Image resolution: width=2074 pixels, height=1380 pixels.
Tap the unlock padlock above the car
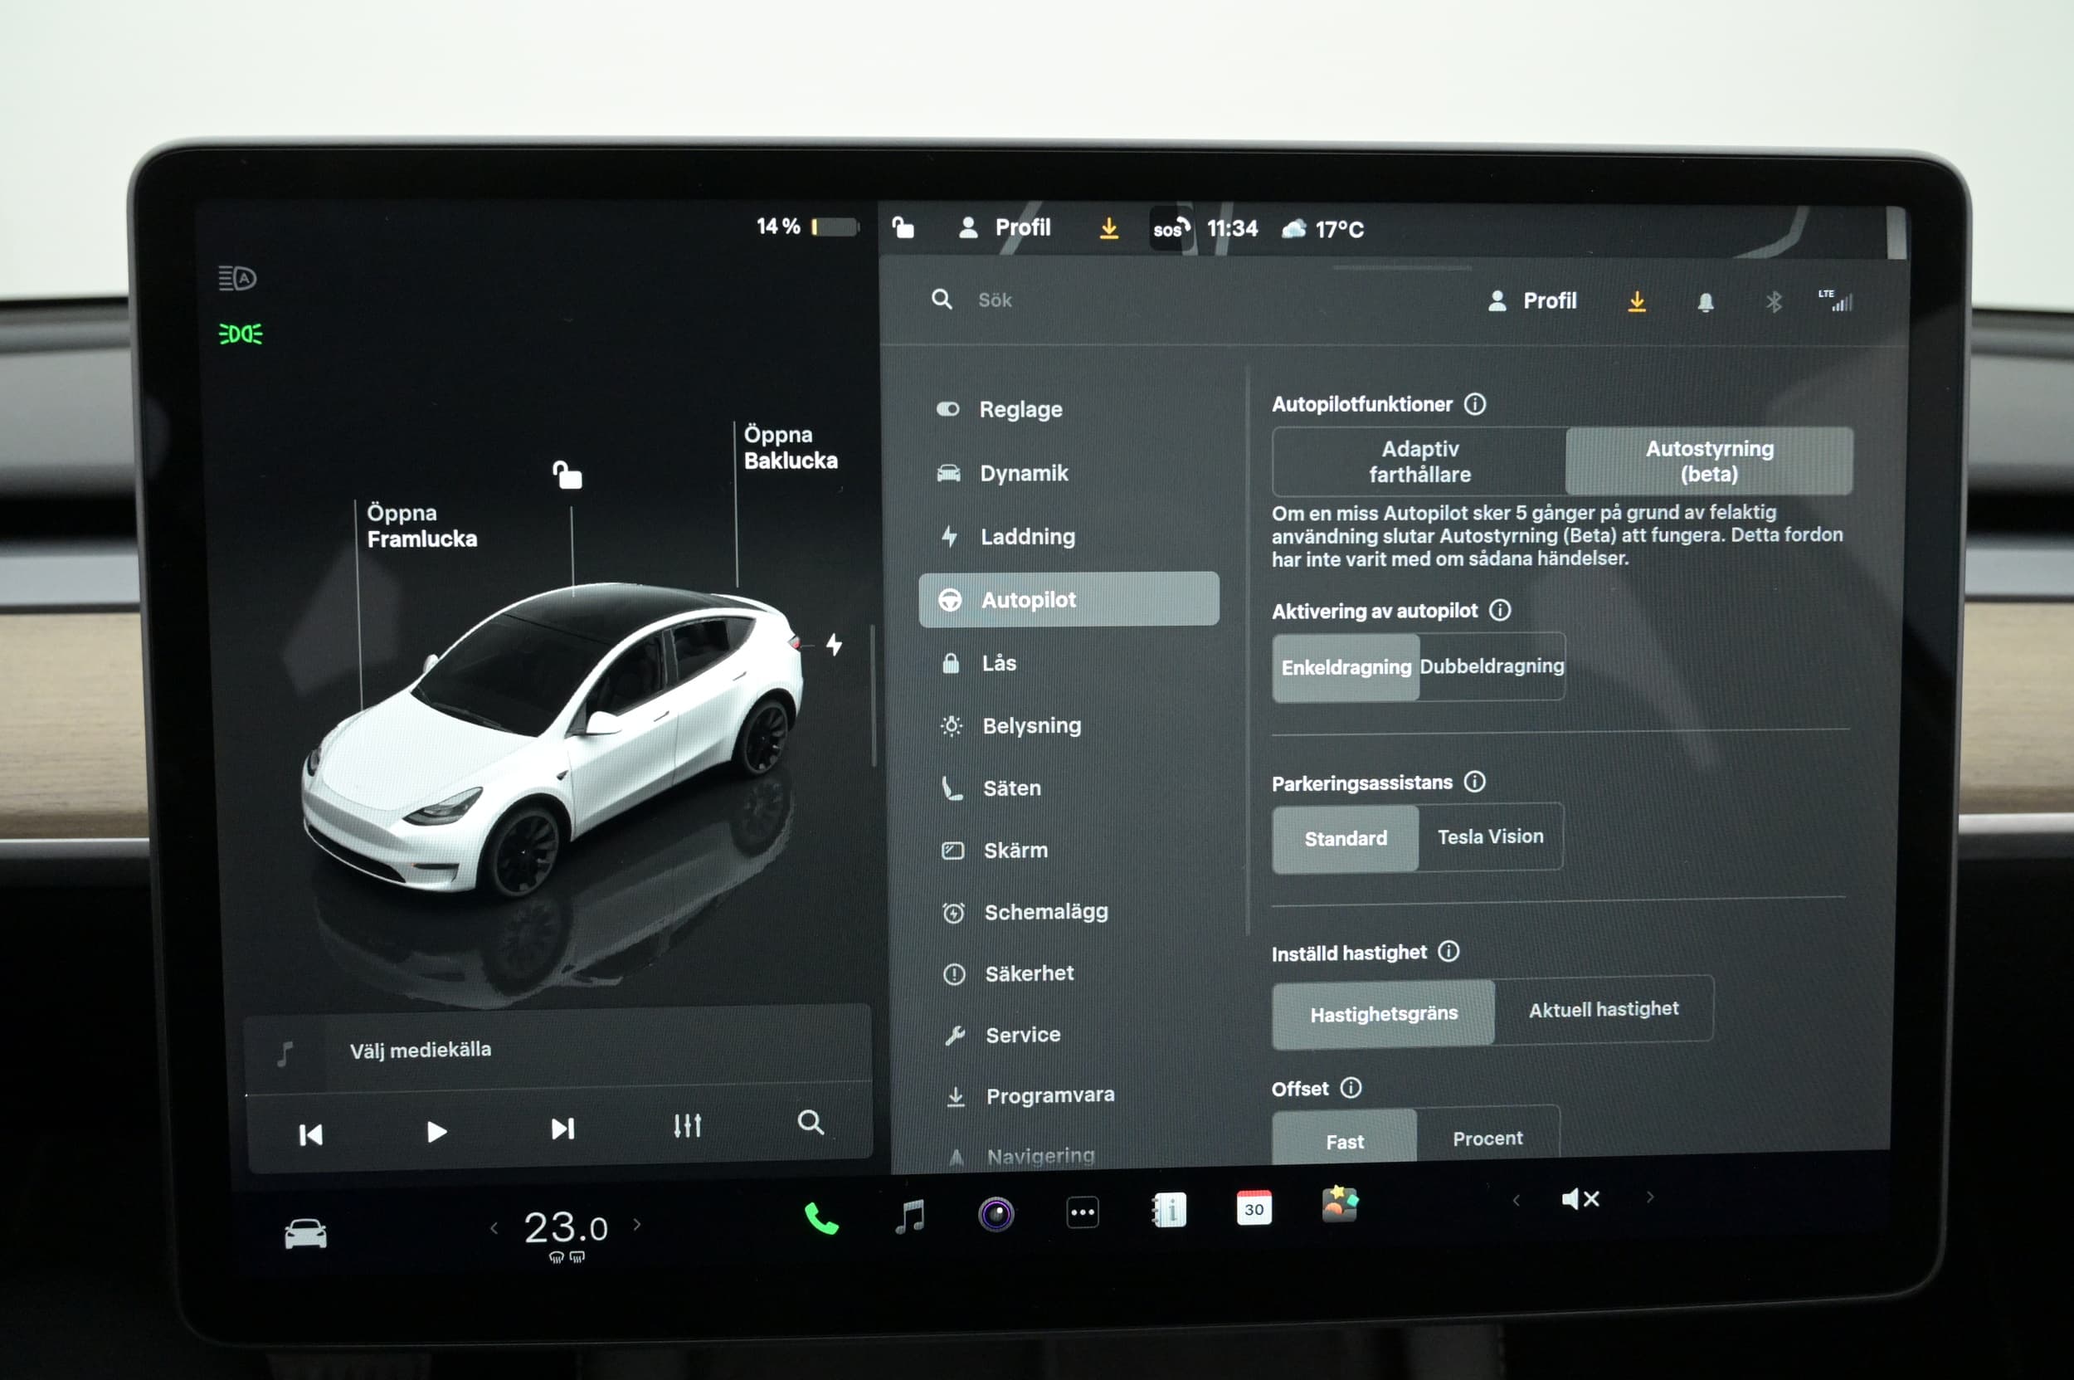[567, 475]
